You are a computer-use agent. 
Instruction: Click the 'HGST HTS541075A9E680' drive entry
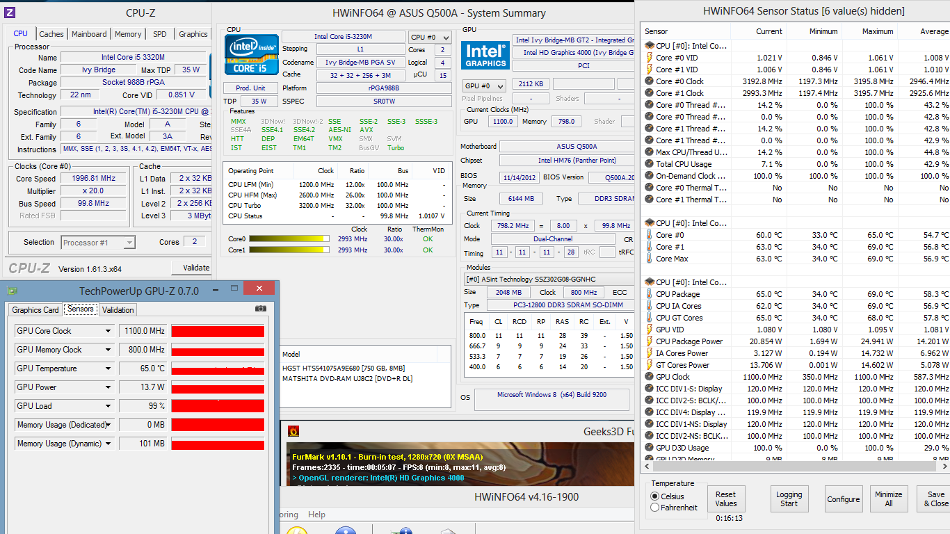(x=344, y=368)
